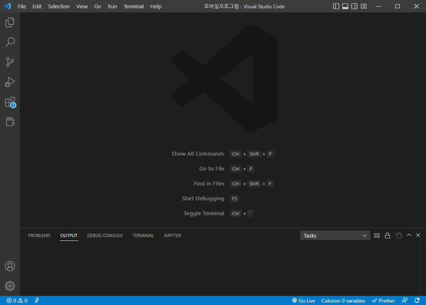Click inside the empty output panel area
426x305 pixels.
(220, 269)
